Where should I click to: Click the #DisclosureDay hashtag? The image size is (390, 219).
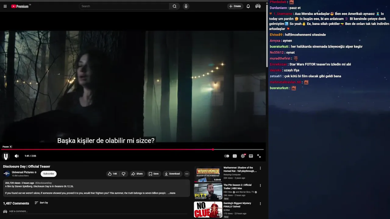pyautogui.click(x=44, y=183)
